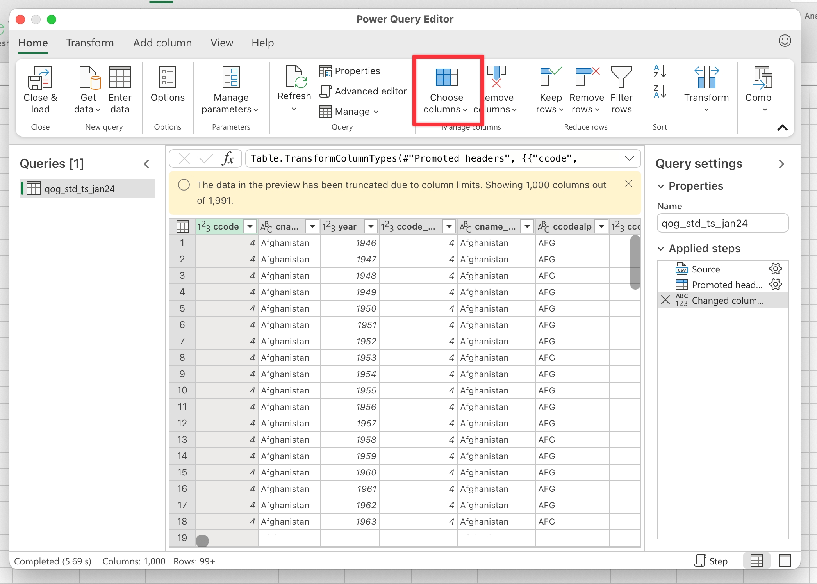Click the Enter data table icon
This screenshot has width=817, height=584.
coord(120,77)
